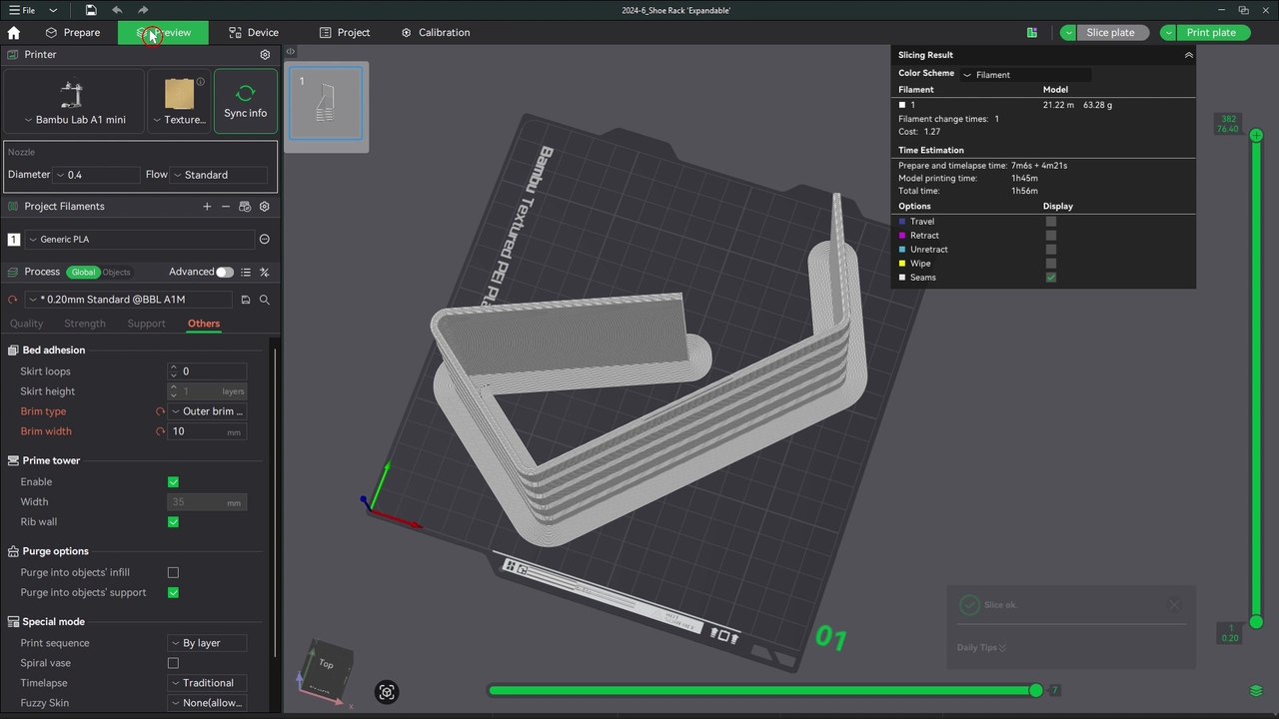Switch to the Prepare tab
This screenshot has width=1279, height=719.
tap(73, 33)
